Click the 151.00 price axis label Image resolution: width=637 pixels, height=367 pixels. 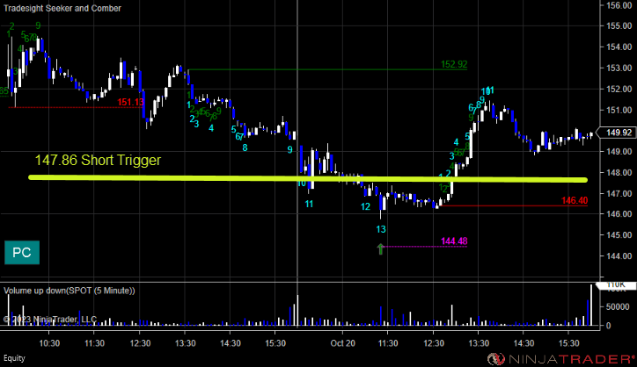(x=619, y=110)
